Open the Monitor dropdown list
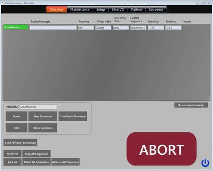The width and height of the screenshot is (213, 171). click(x=38, y=107)
